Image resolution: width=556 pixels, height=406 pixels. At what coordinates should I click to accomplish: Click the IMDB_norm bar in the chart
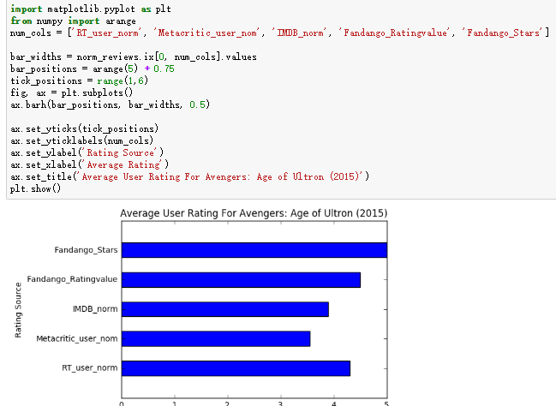point(225,309)
